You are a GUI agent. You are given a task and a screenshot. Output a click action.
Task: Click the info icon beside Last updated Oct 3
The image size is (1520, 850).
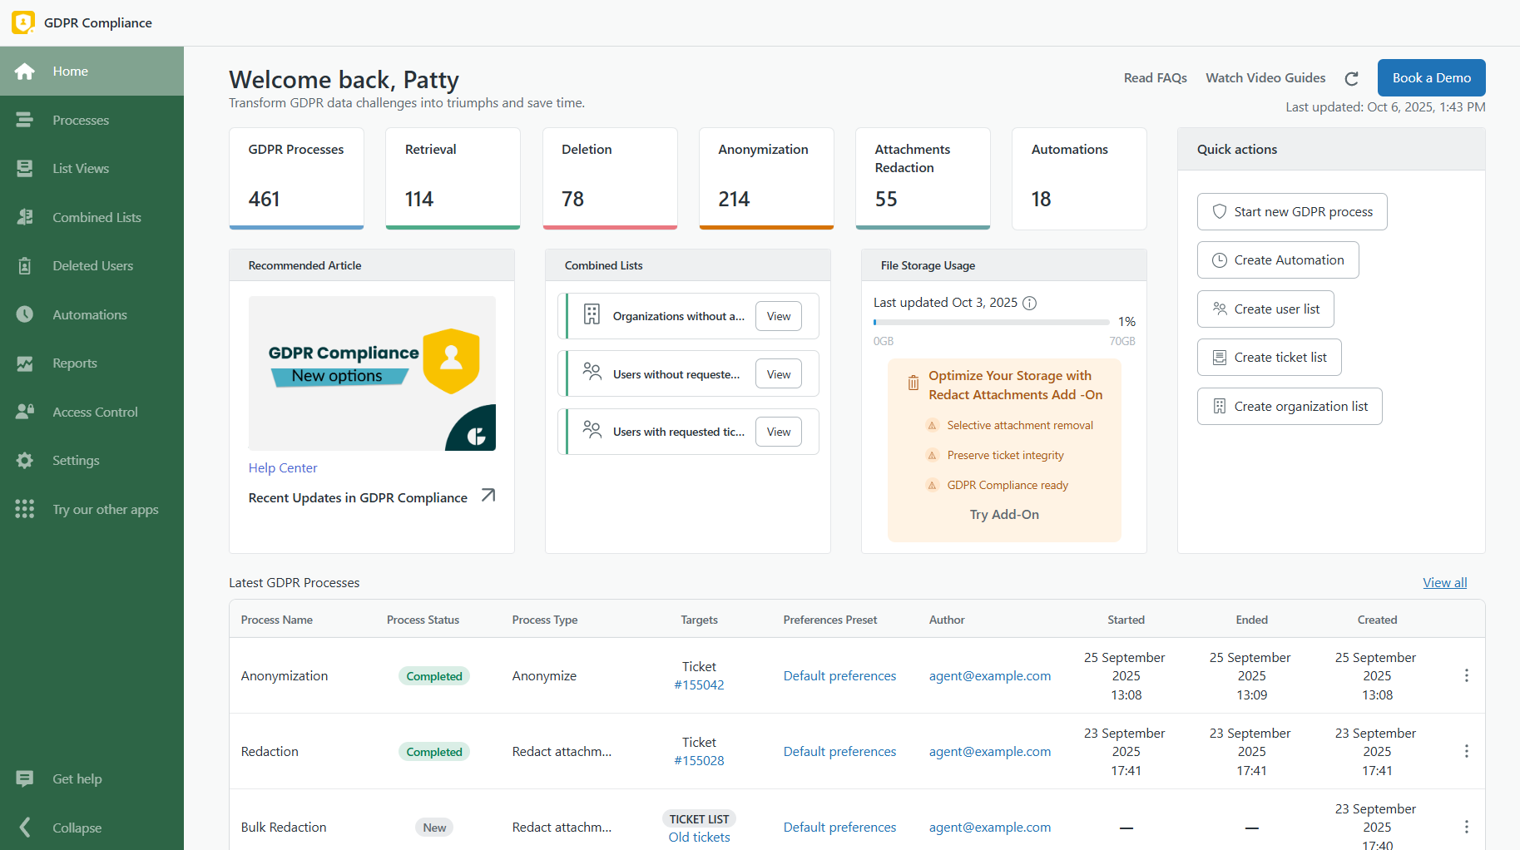point(1029,303)
